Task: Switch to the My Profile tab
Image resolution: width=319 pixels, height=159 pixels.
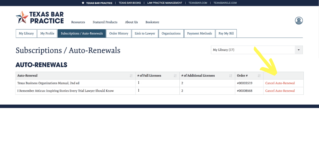Action: 47,34
